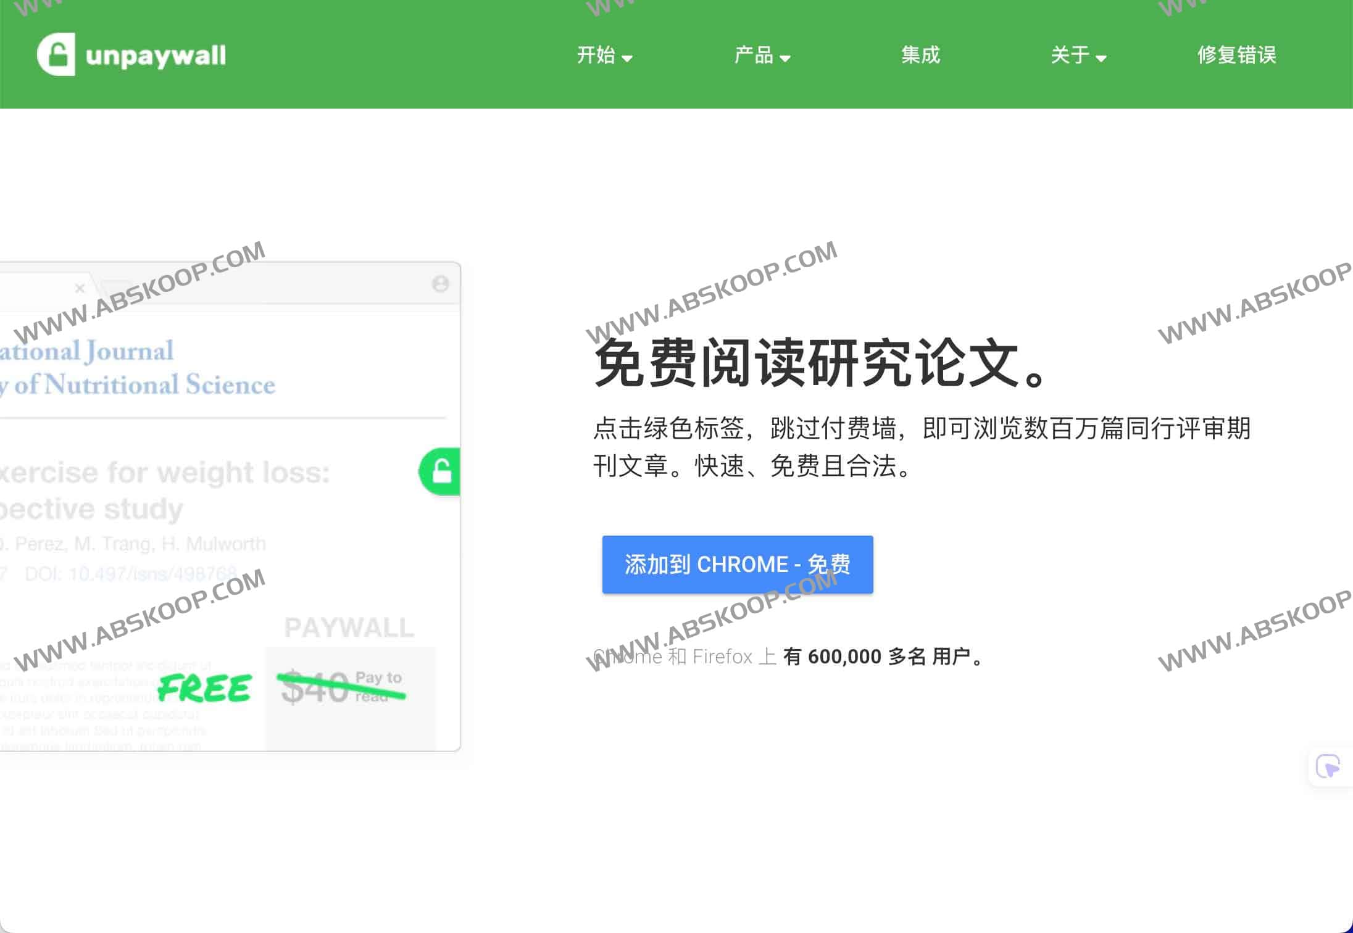
Task: Click the unpaywall padlock logo
Action: [x=56, y=54]
